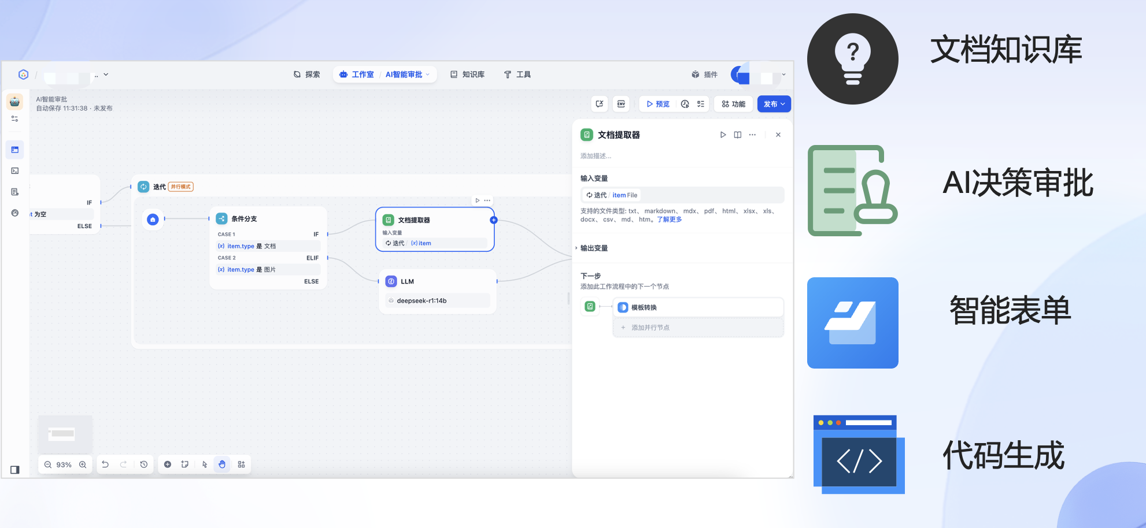Open the ENV environment variables icon
The image size is (1146, 528).
[621, 104]
